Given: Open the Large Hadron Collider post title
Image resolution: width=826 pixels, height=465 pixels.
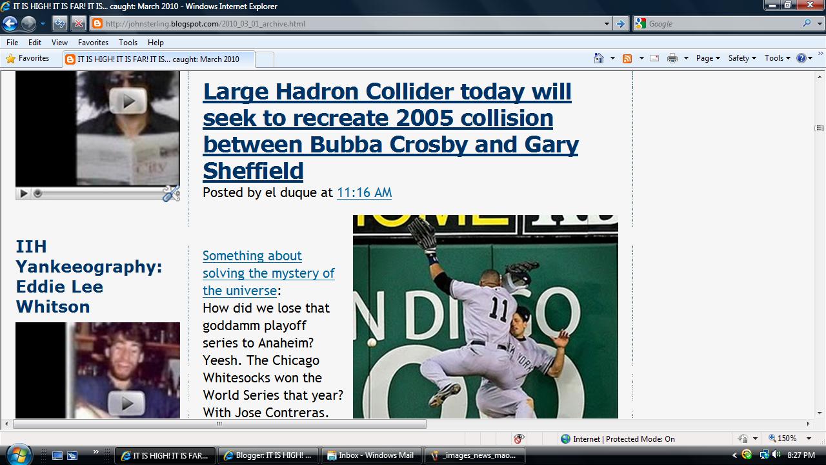Looking at the screenshot, I should point(390,131).
